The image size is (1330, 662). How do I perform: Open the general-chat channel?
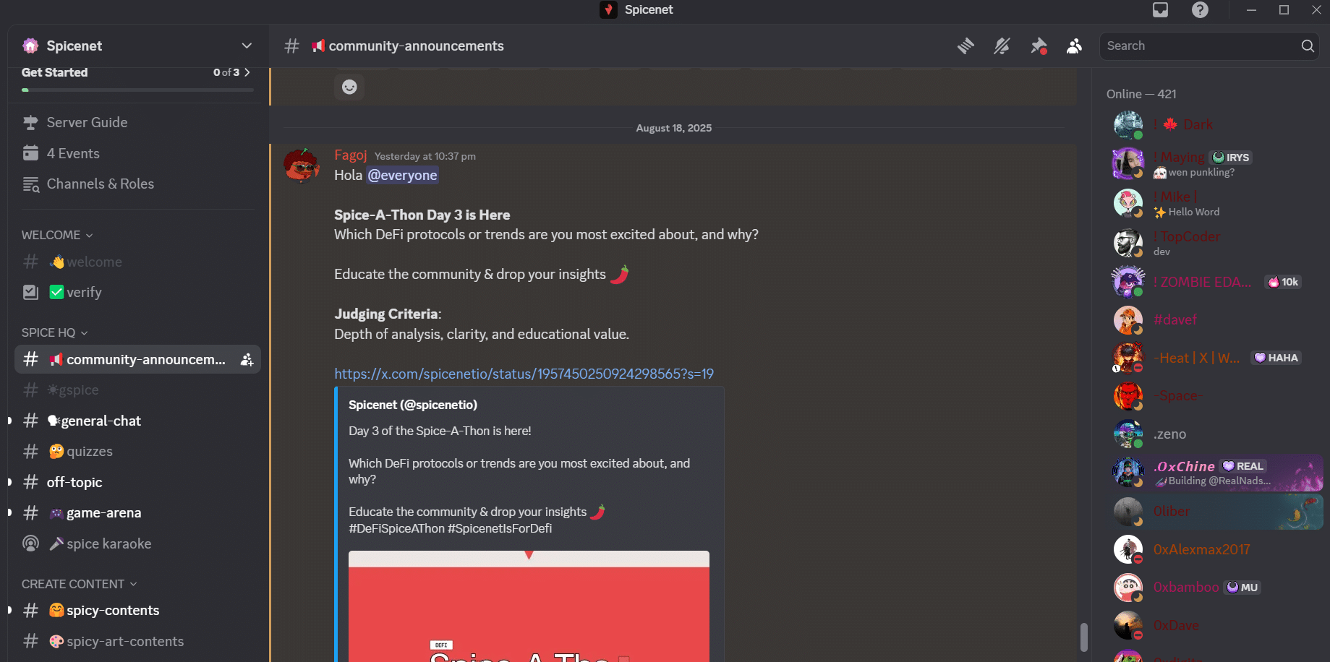[x=137, y=421]
